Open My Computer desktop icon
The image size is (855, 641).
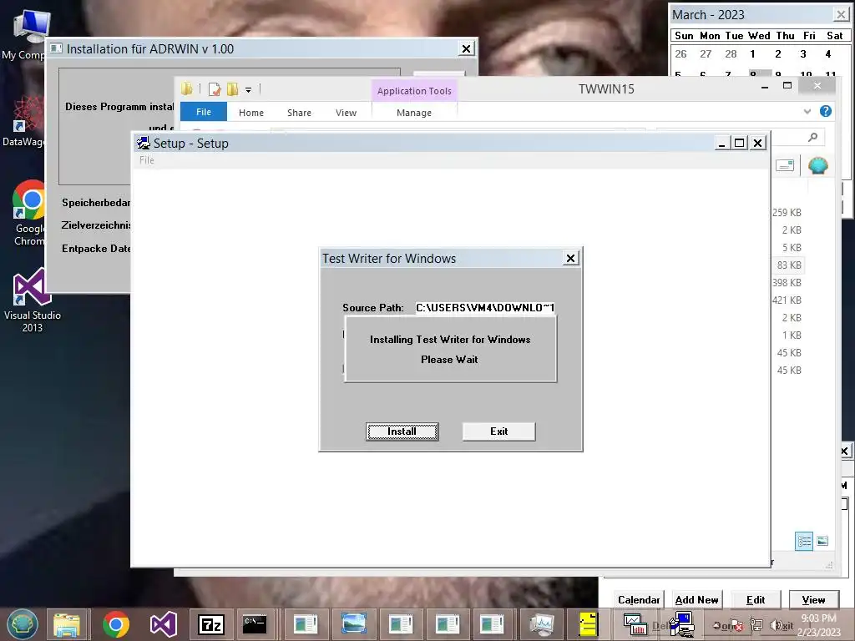pos(28,33)
